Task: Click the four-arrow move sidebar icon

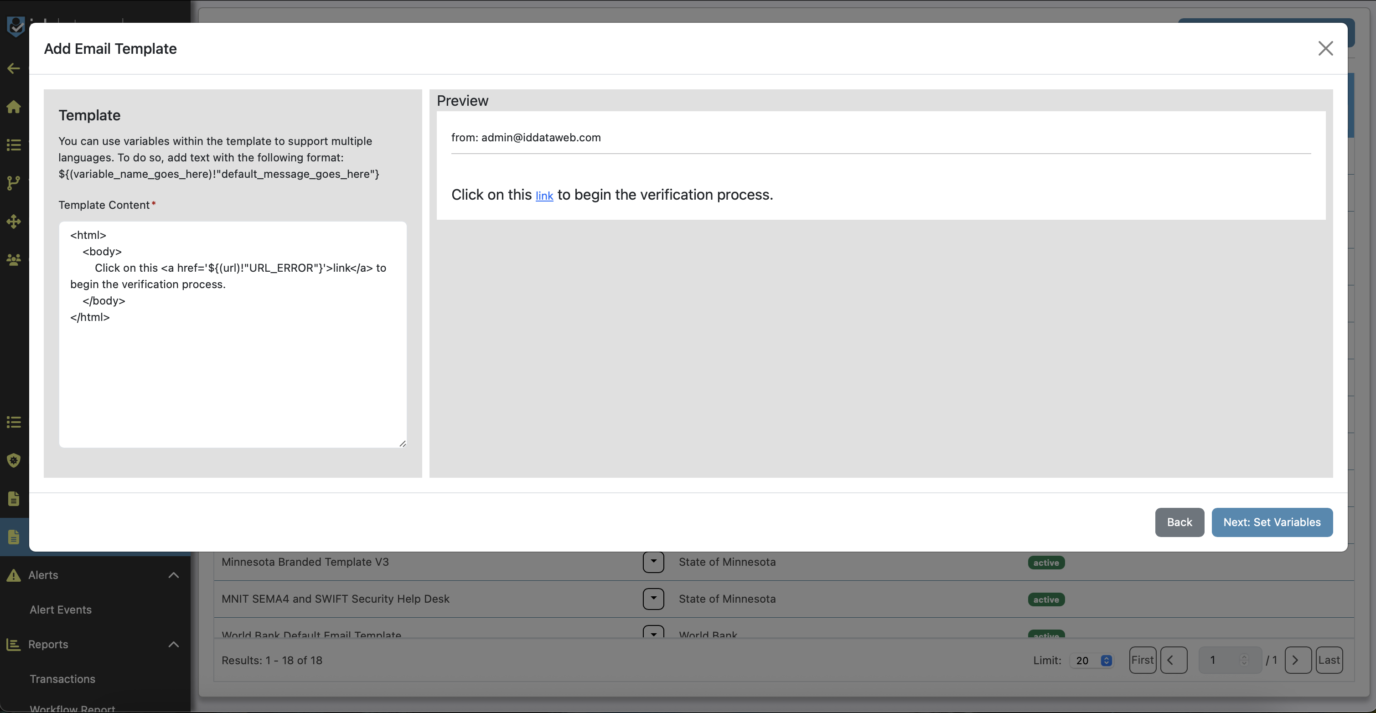Action: click(14, 221)
